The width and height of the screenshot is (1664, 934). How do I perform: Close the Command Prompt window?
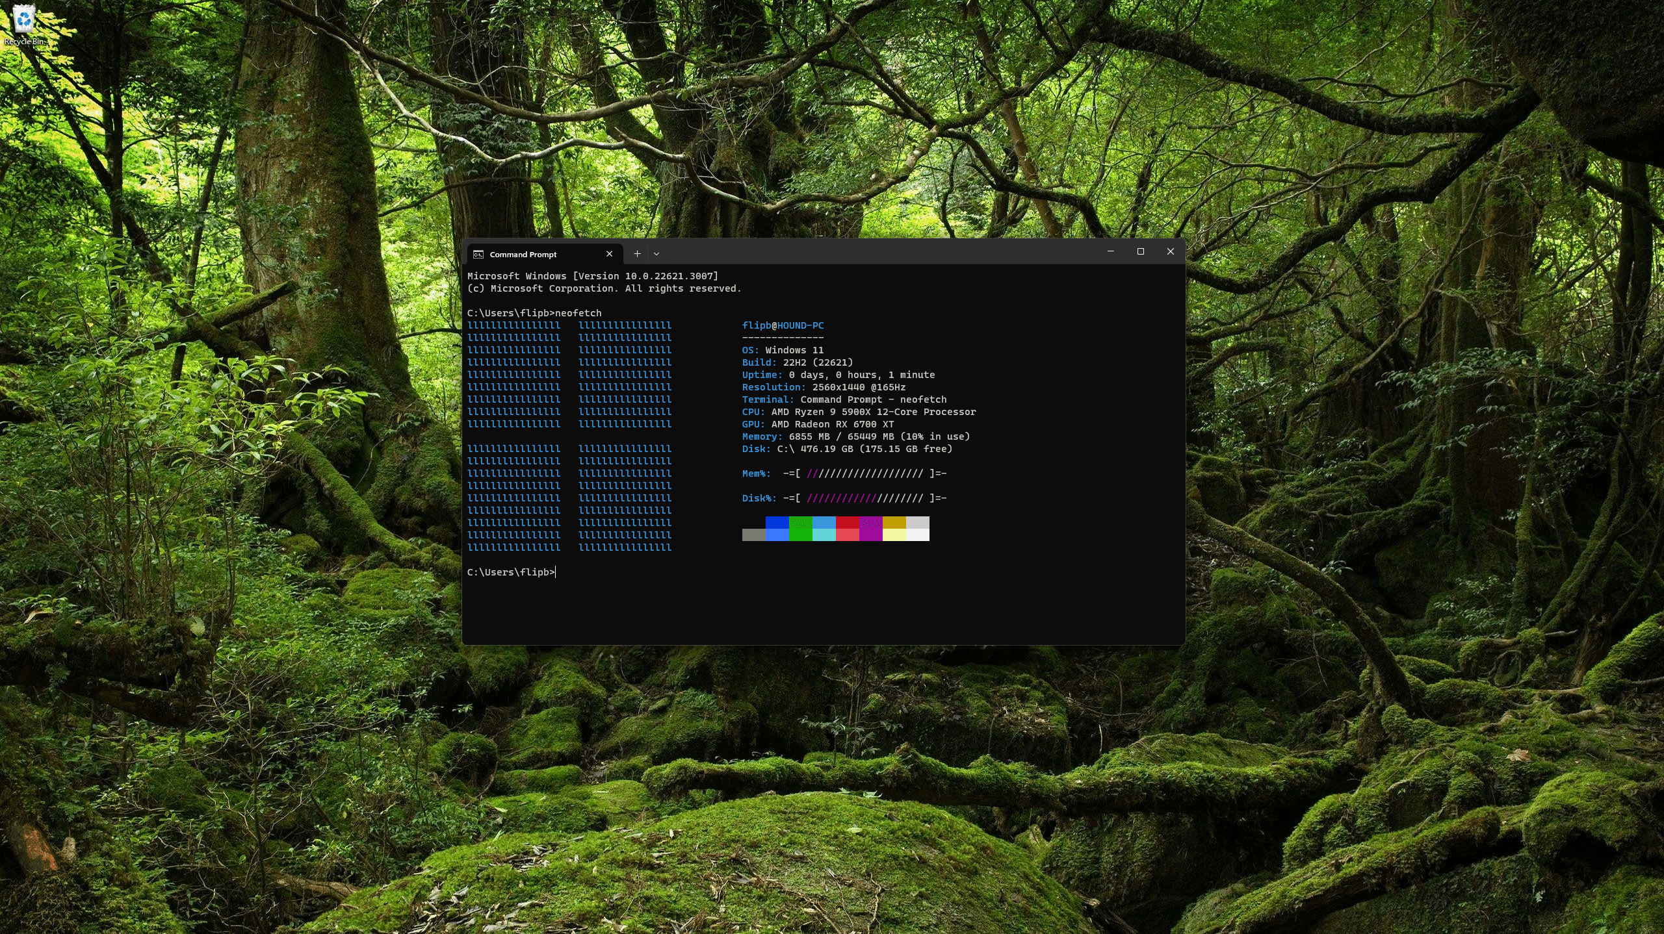(1171, 251)
